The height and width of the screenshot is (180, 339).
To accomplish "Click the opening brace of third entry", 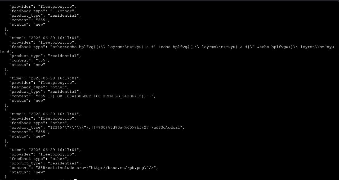I will pyautogui.click(x=6, y=74).
